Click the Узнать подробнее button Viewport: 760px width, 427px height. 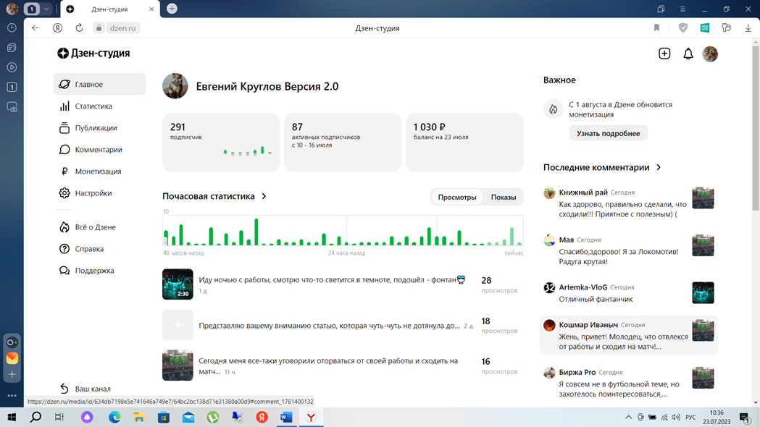point(609,133)
